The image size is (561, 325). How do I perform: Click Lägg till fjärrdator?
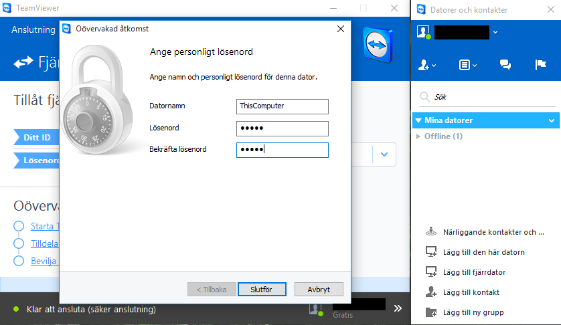point(474,272)
